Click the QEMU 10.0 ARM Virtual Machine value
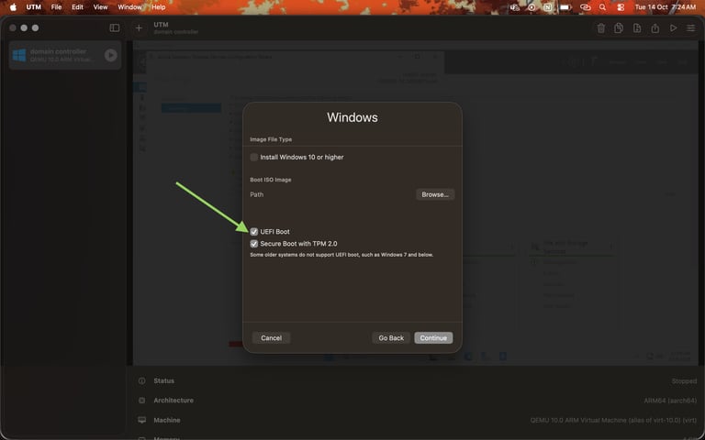 click(613, 420)
